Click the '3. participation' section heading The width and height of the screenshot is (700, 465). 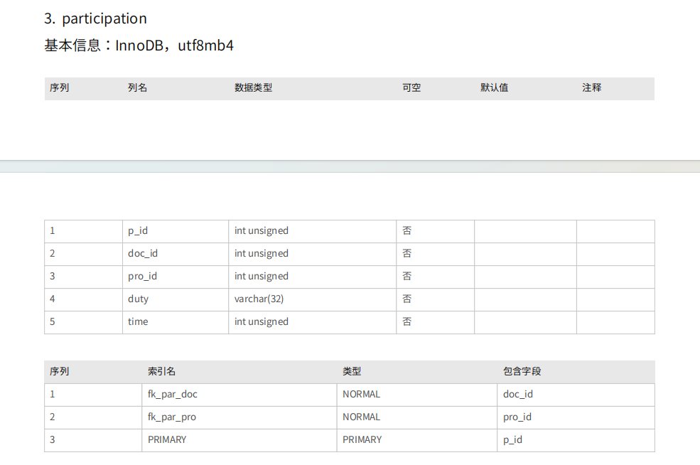(95, 18)
